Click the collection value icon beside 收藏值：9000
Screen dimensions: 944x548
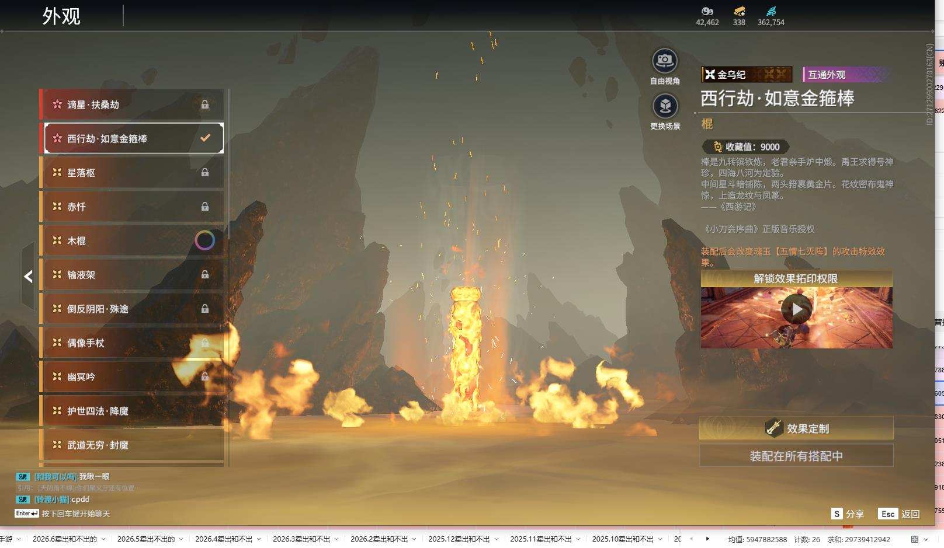717,147
